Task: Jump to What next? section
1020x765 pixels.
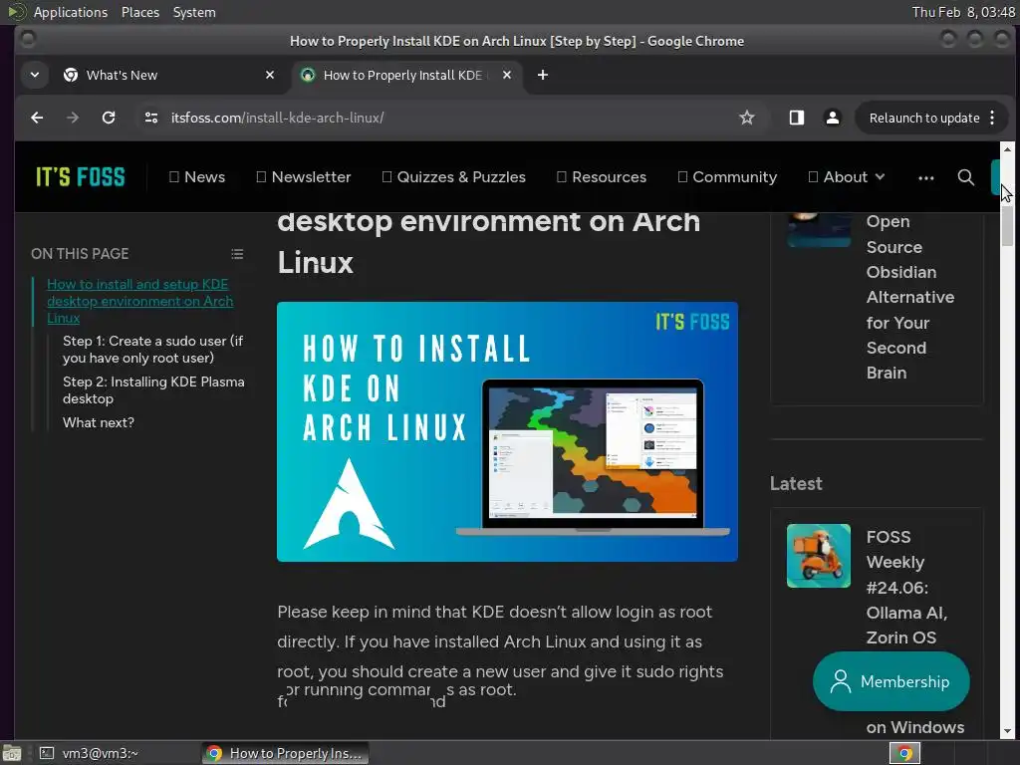Action: pyautogui.click(x=99, y=422)
